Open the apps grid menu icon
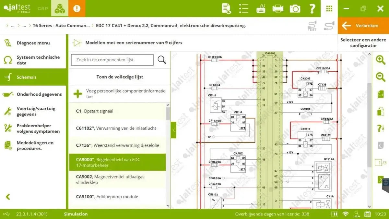389x219 pixels. point(329,9)
